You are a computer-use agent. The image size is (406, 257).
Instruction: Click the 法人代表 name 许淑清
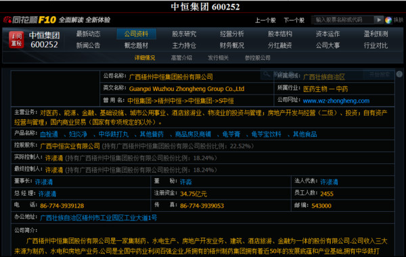click(329, 182)
